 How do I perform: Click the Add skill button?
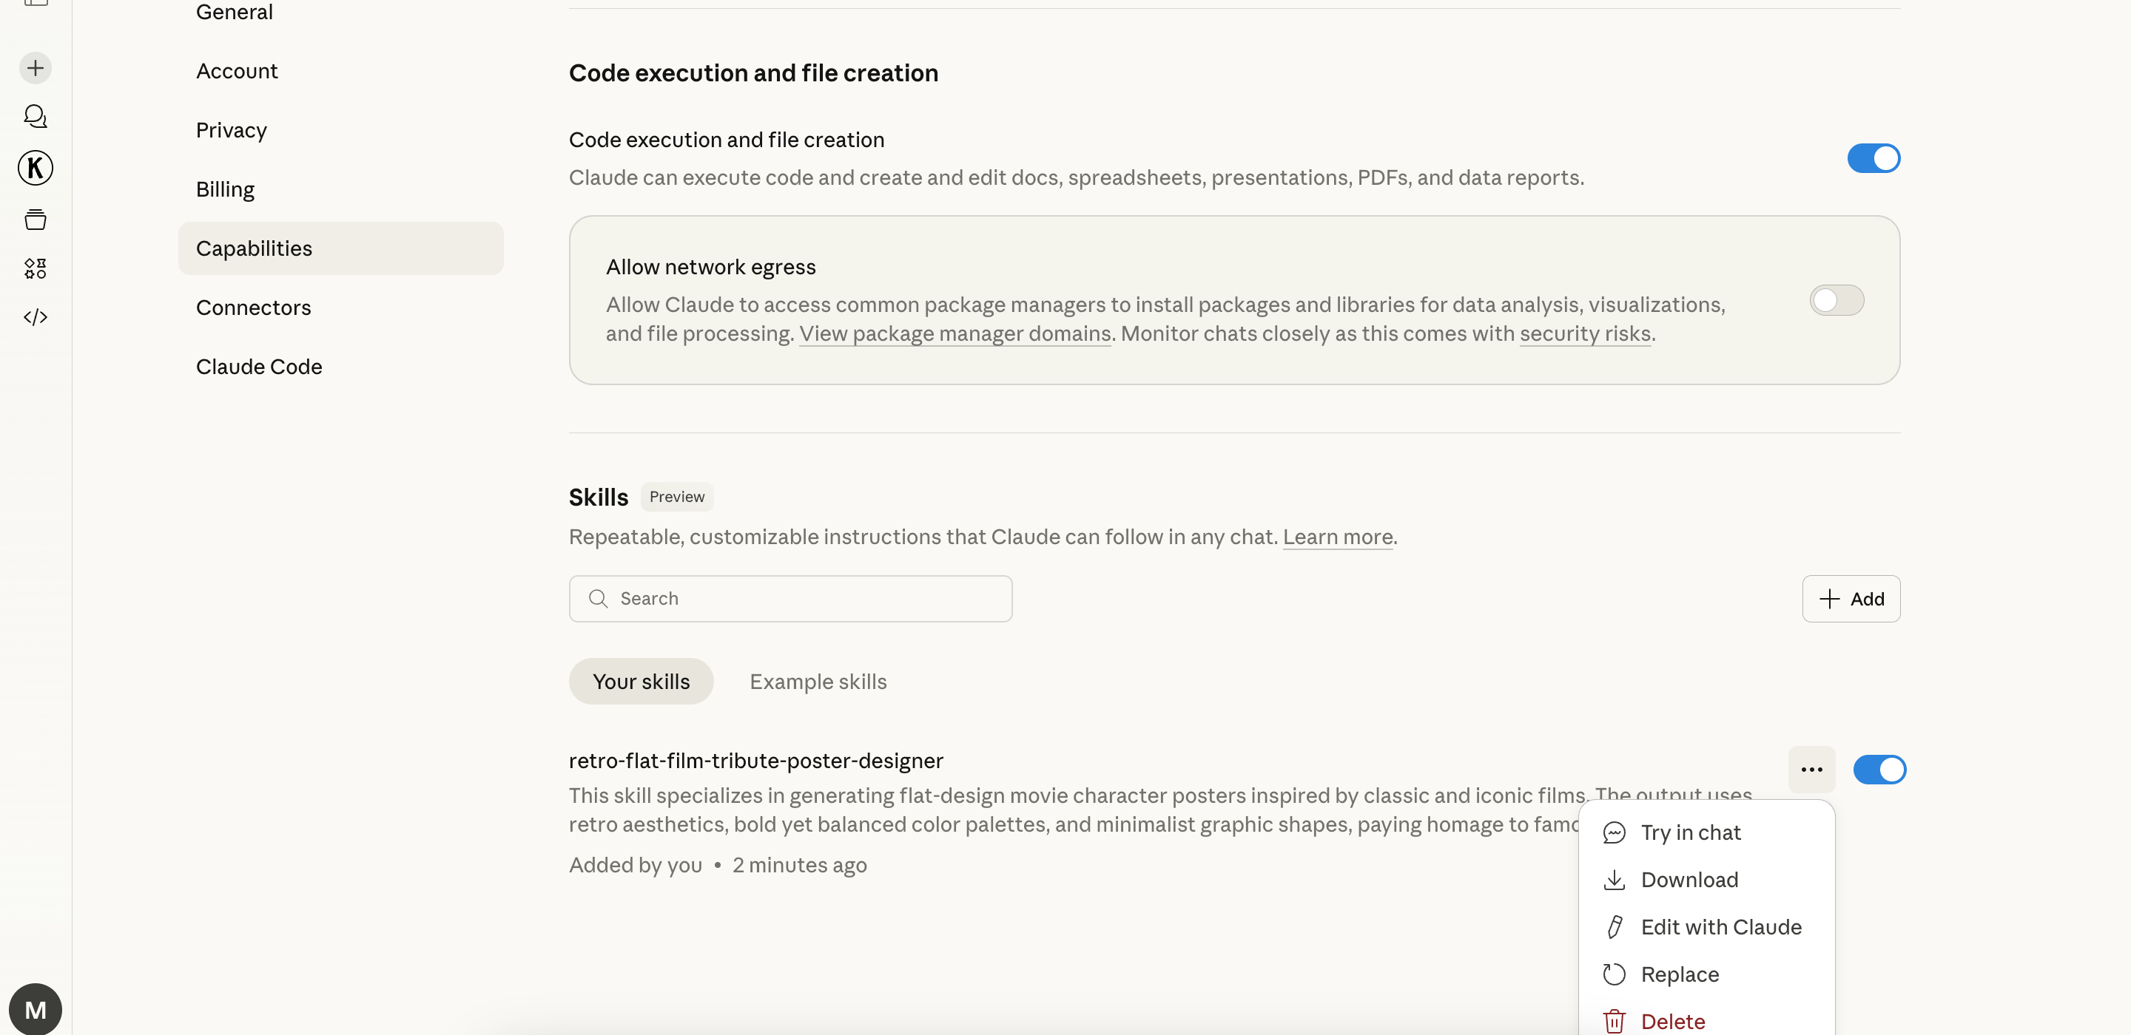[x=1851, y=599]
